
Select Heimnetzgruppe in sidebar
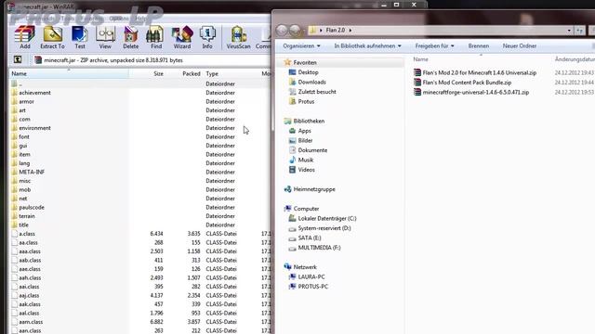click(x=314, y=189)
